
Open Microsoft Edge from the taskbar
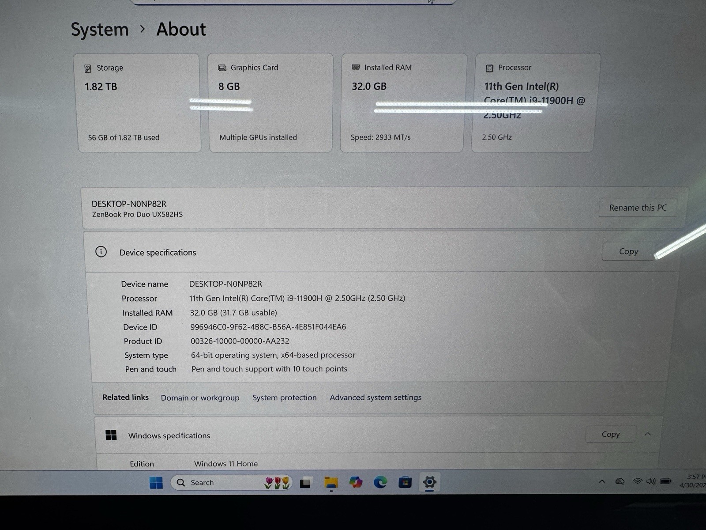coord(380,482)
